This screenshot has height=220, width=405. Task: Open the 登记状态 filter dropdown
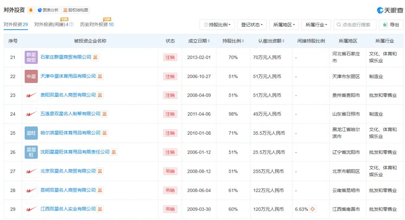pyautogui.click(x=252, y=24)
